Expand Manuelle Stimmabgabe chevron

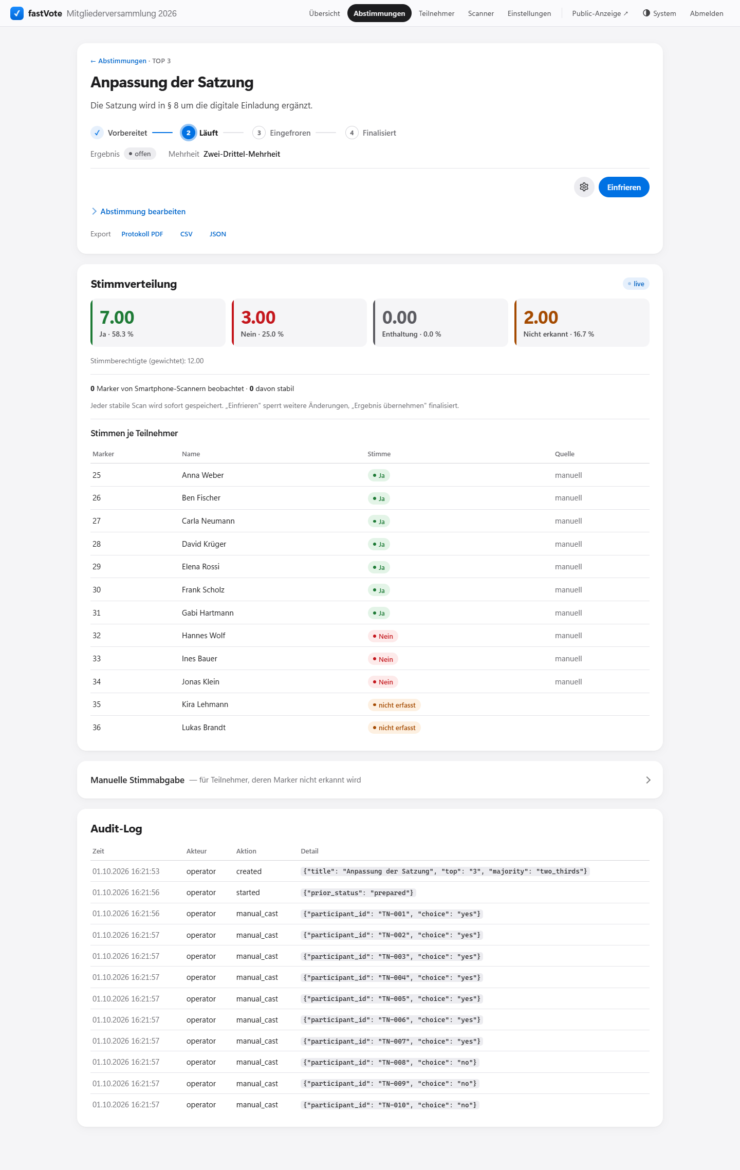[x=648, y=780]
